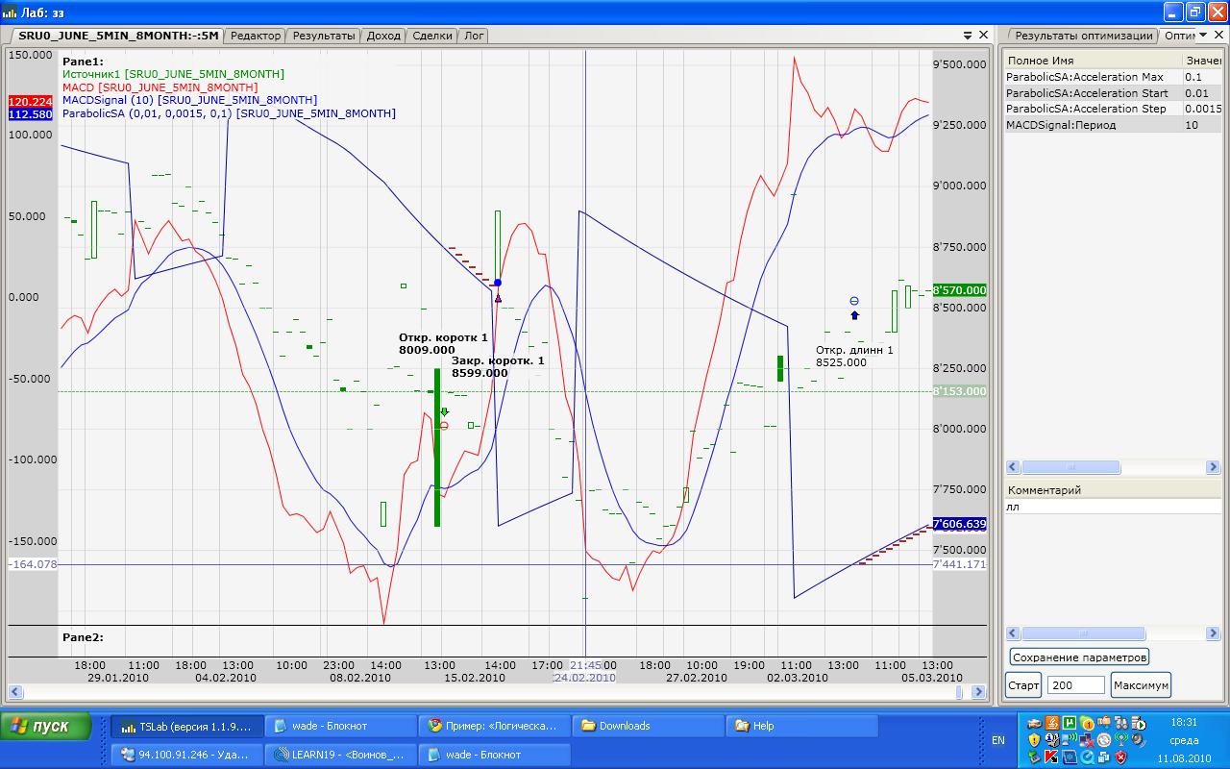Open the Downloads folder from the taskbar
Screen dimensions: 1230x769
click(x=647, y=726)
